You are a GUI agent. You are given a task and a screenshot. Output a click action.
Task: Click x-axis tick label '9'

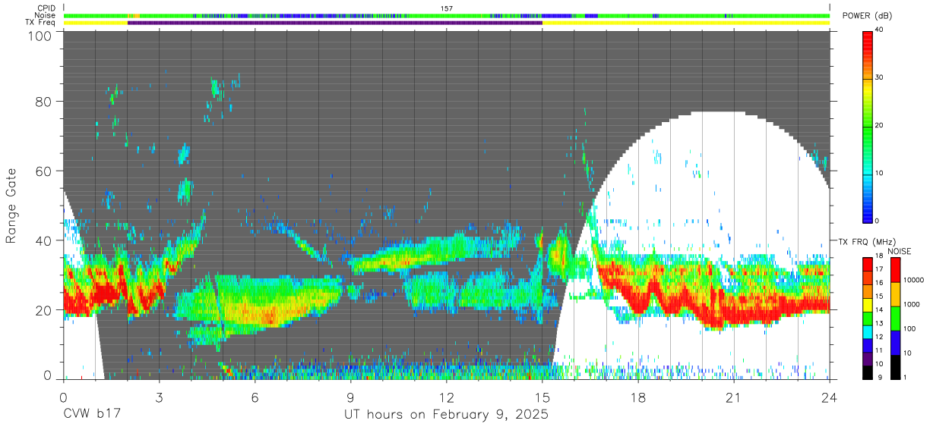click(x=350, y=397)
